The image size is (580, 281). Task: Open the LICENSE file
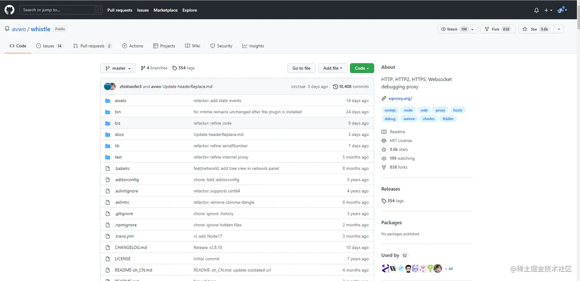[x=122, y=259]
